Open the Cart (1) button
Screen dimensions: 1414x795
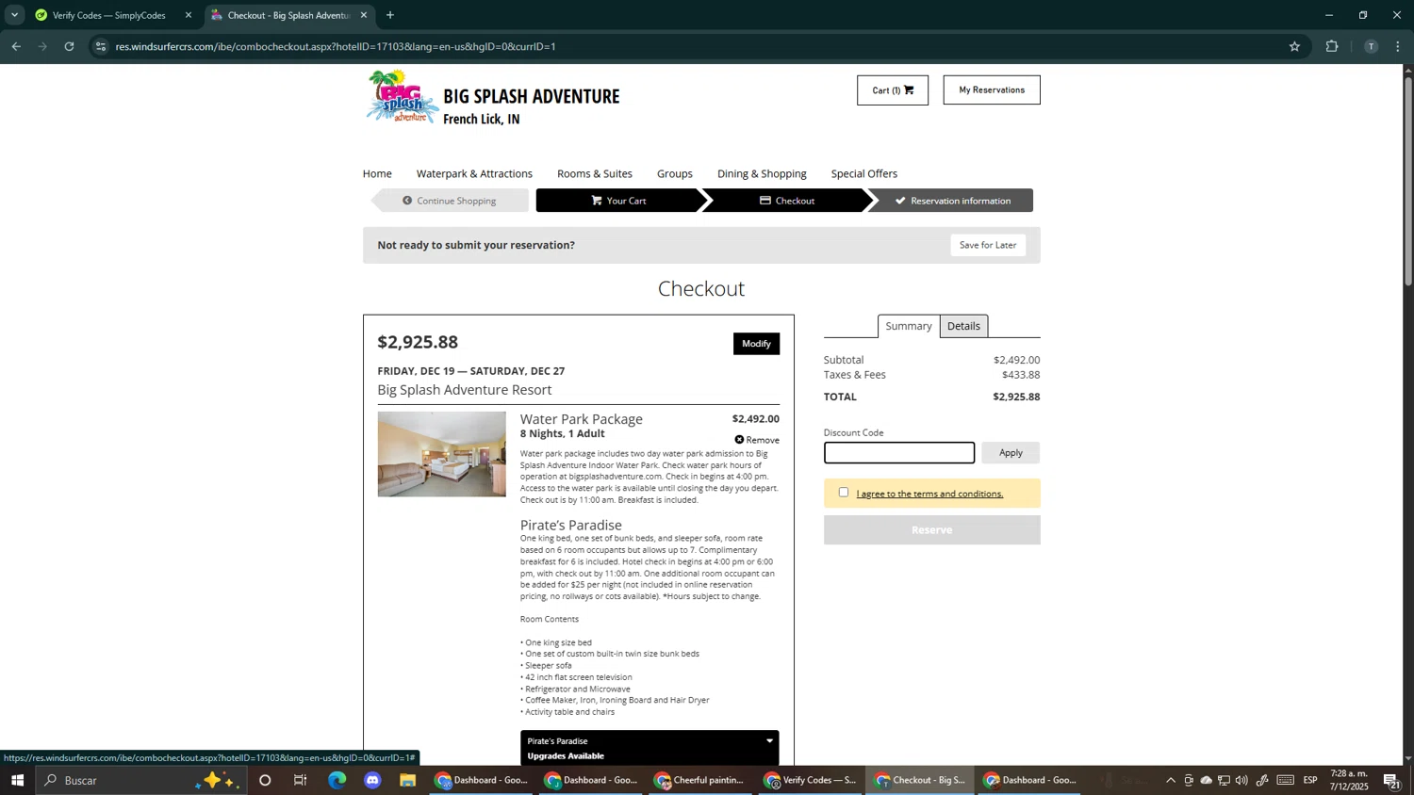[893, 90]
